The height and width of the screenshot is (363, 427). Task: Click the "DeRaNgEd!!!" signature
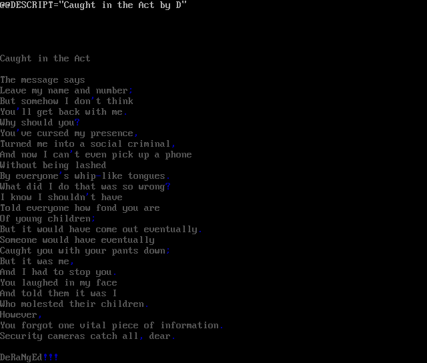pyautogui.click(x=29, y=357)
